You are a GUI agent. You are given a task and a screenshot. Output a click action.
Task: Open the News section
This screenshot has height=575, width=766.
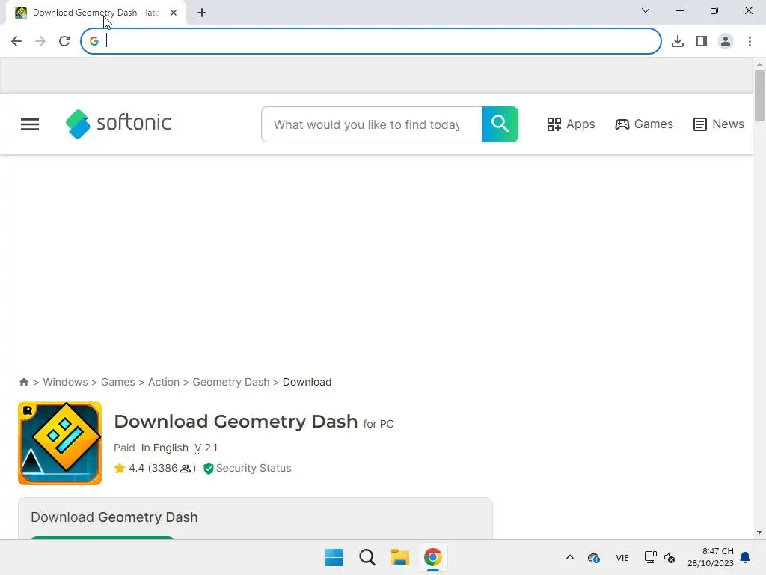click(718, 124)
